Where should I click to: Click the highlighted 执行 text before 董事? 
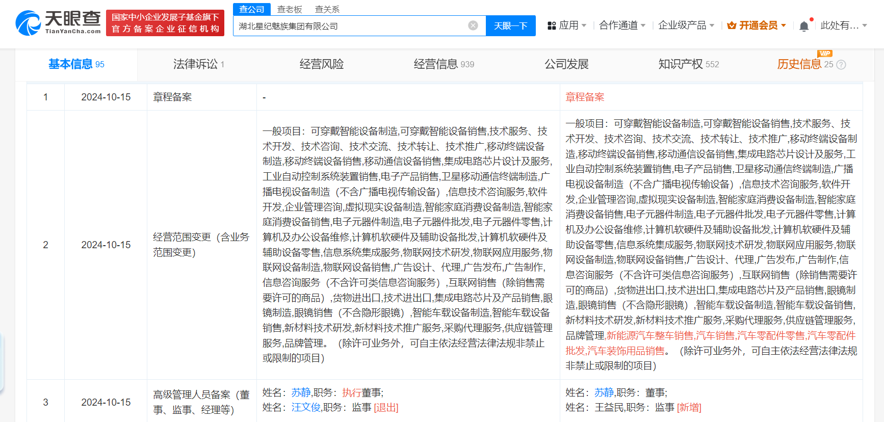(352, 392)
